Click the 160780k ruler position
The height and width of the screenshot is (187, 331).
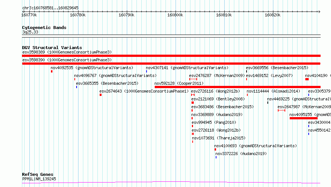78,15
